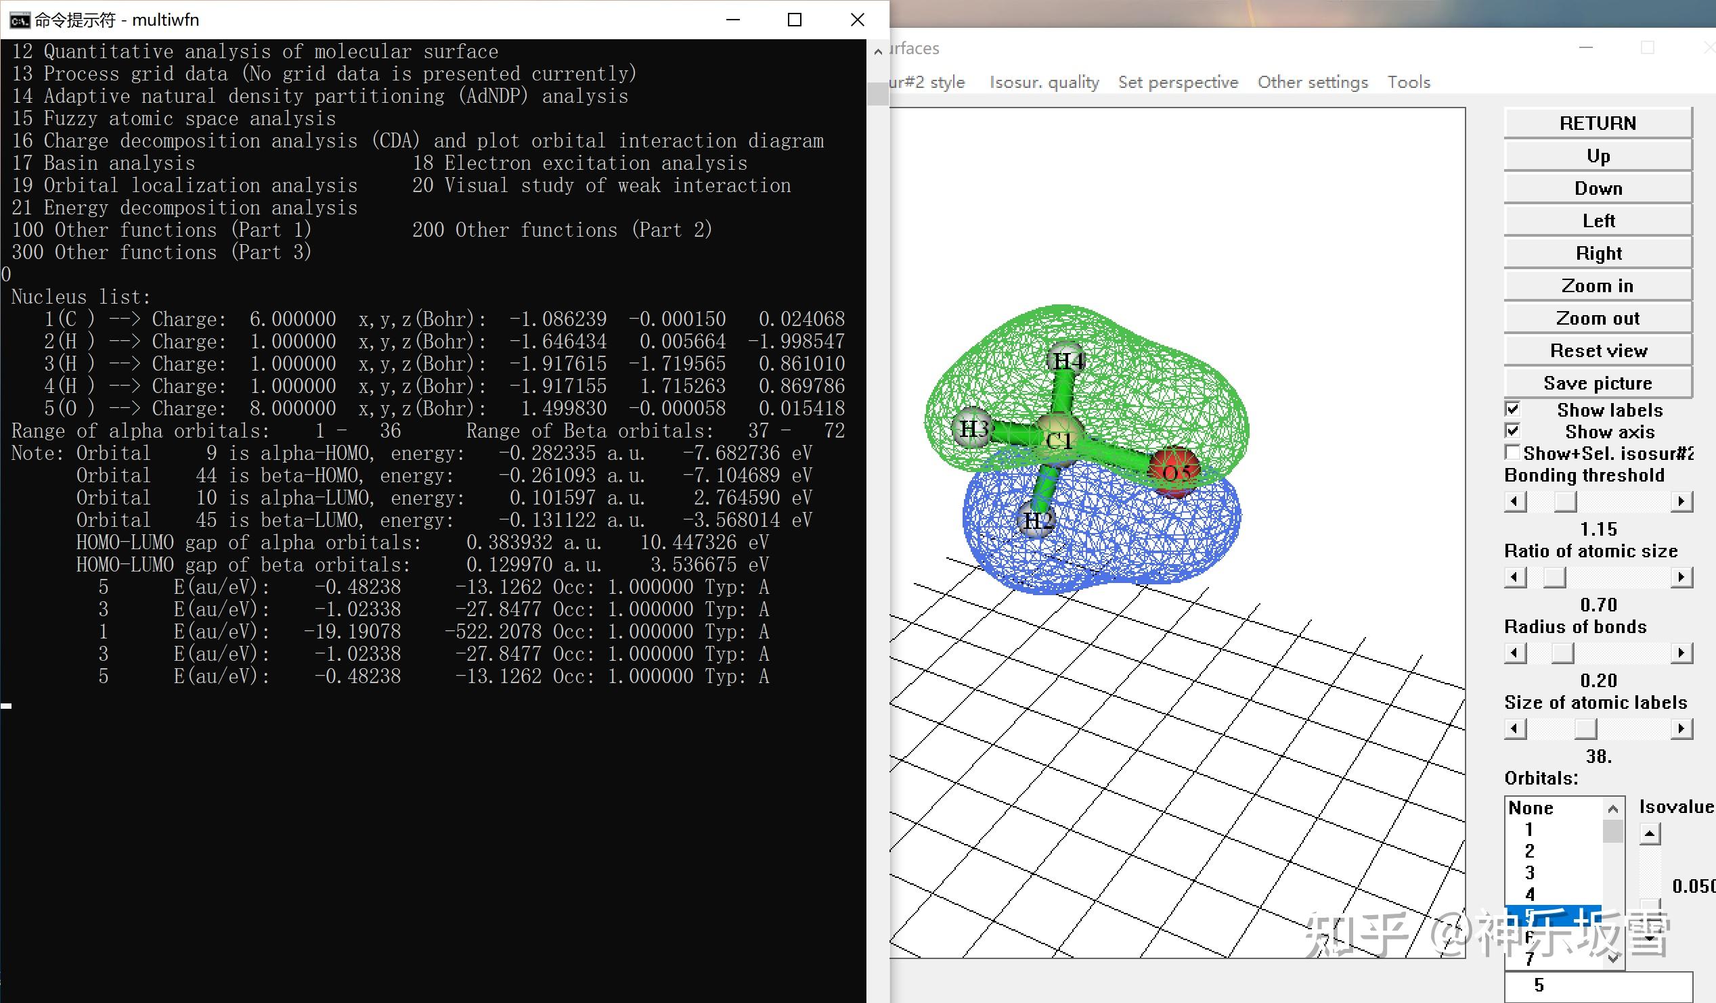Open the Set perspective menu

[x=1177, y=83]
